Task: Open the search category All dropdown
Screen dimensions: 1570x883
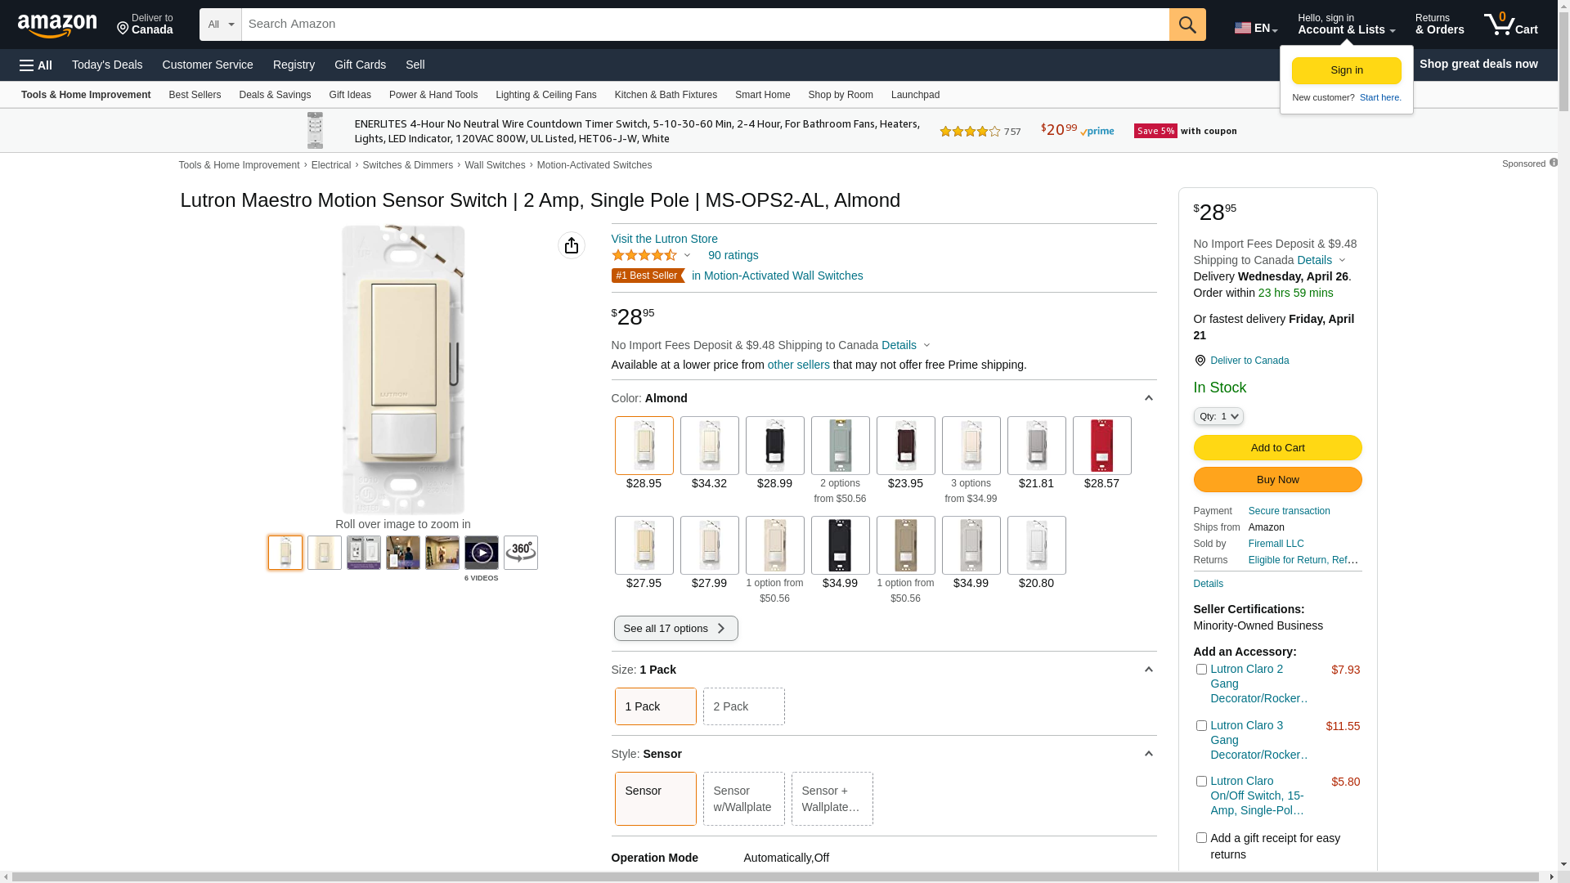Action: pyautogui.click(x=220, y=25)
